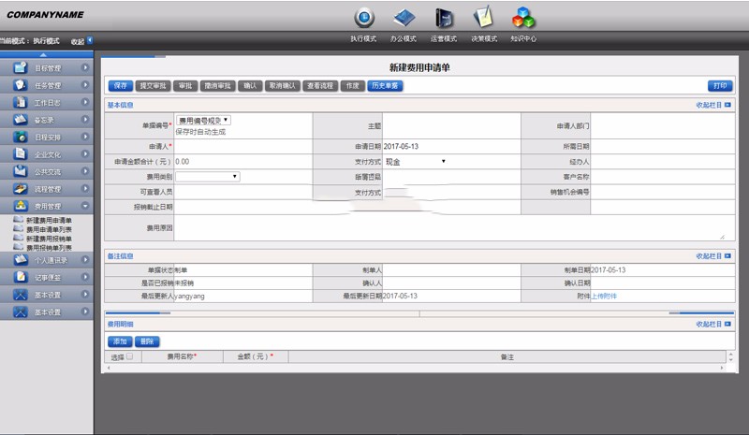The height and width of the screenshot is (435, 749).
Task: Select the 决策模式 notepad icon
Action: click(484, 18)
